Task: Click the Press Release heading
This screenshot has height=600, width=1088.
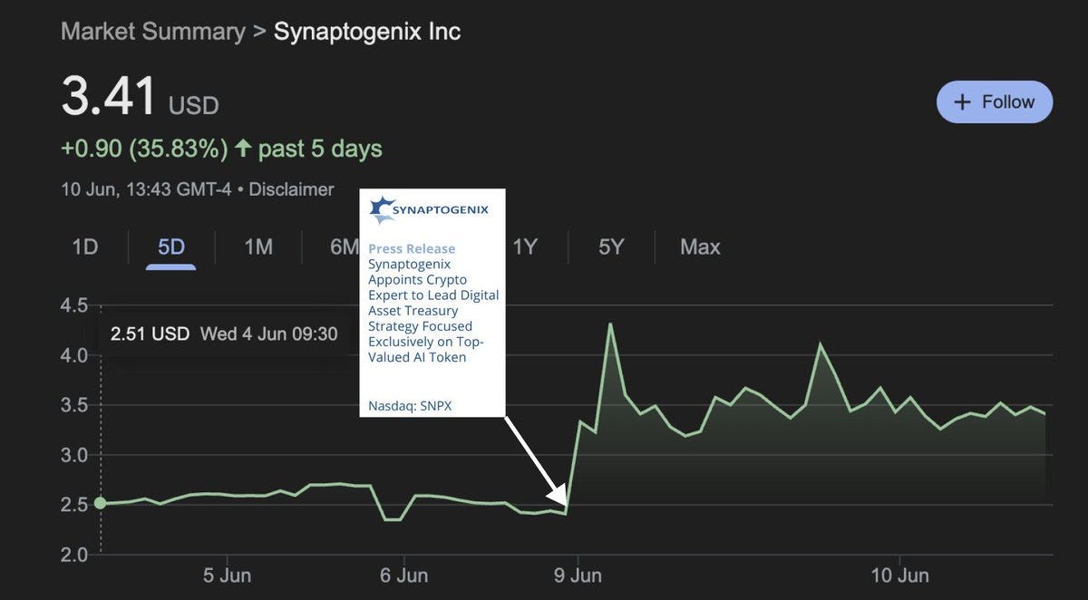Action: (x=412, y=248)
